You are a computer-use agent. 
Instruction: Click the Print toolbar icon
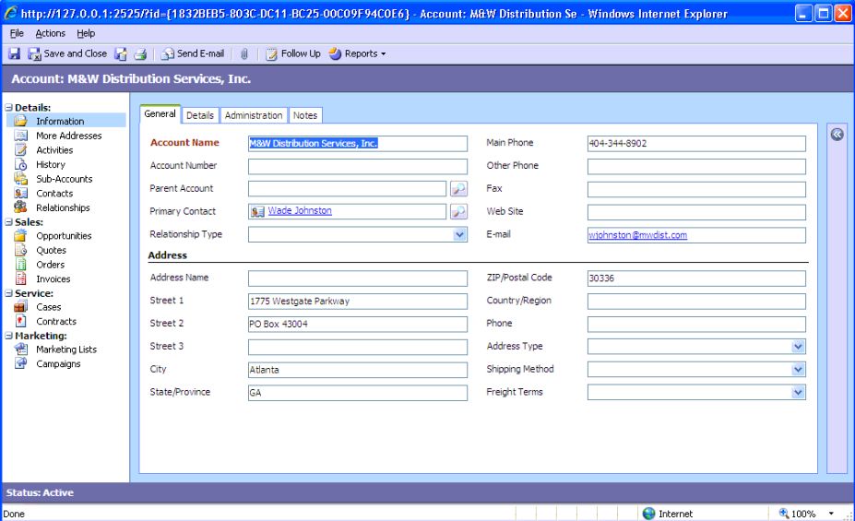click(x=140, y=53)
